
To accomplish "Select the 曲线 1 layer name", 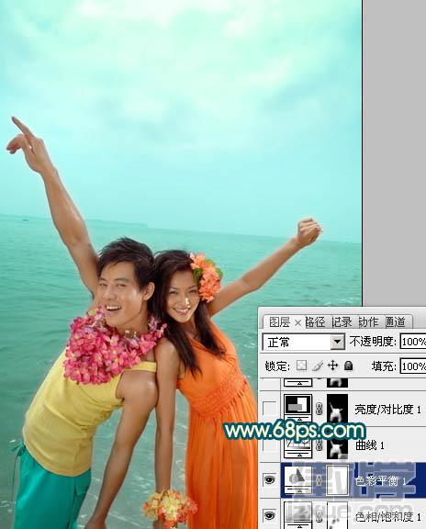I will point(370,445).
